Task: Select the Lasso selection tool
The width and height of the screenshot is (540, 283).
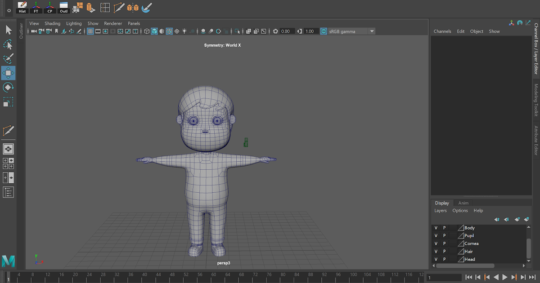Action: pos(8,44)
